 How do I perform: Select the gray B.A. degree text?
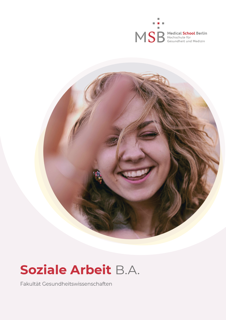tap(128, 270)
